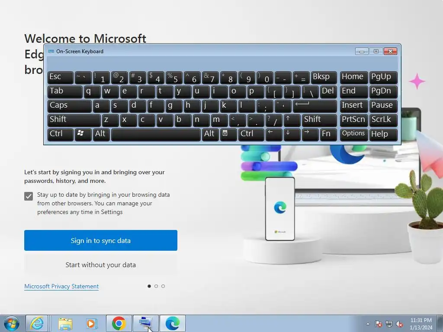
Task: Click the equals plus key
Action: (301, 77)
